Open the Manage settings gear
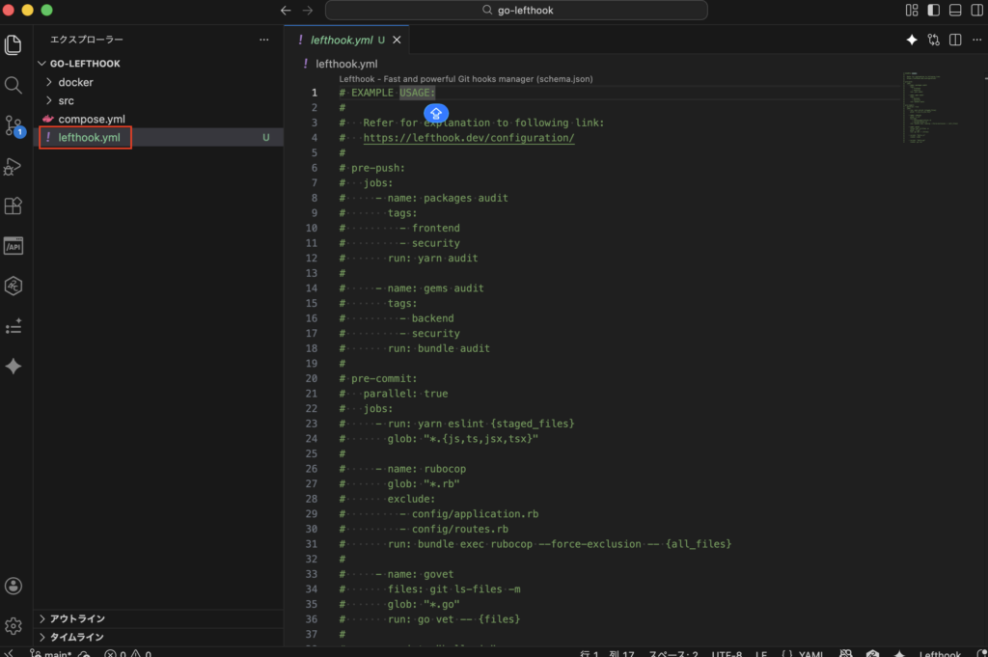This screenshot has width=988, height=657. [14, 626]
